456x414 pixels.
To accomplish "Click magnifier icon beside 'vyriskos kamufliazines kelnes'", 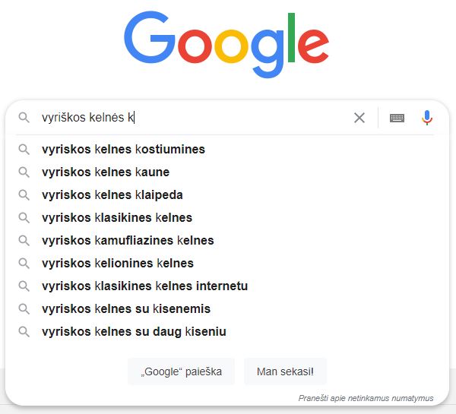I will 24,241.
